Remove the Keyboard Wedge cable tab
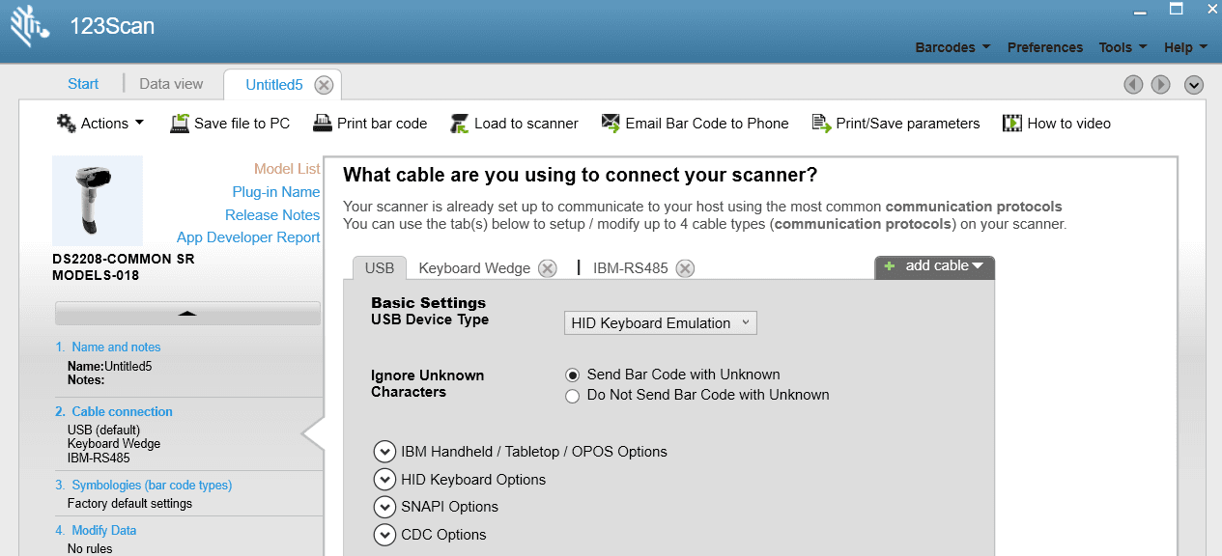The image size is (1222, 556). (x=548, y=268)
